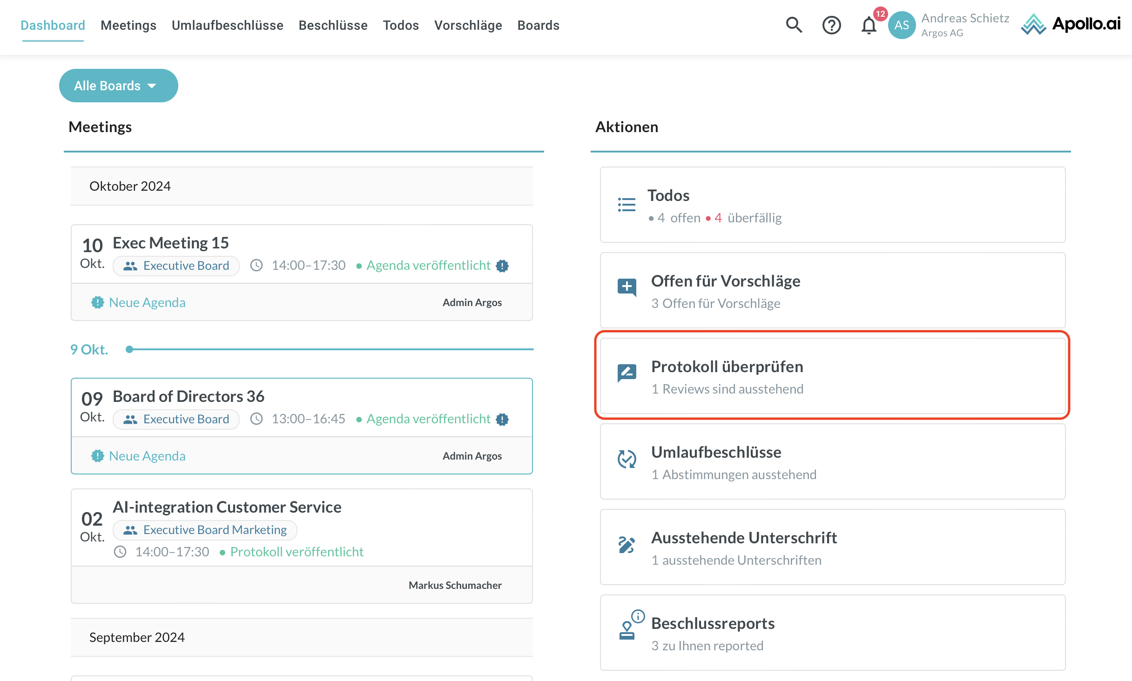Click the Apollo.ai logo
Screen dimensions: 1132x681
point(1070,24)
